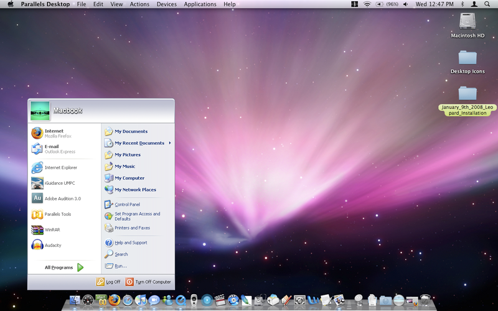Open iMovie clapperboard Dock icon
This screenshot has width=498, height=311.
(220, 300)
